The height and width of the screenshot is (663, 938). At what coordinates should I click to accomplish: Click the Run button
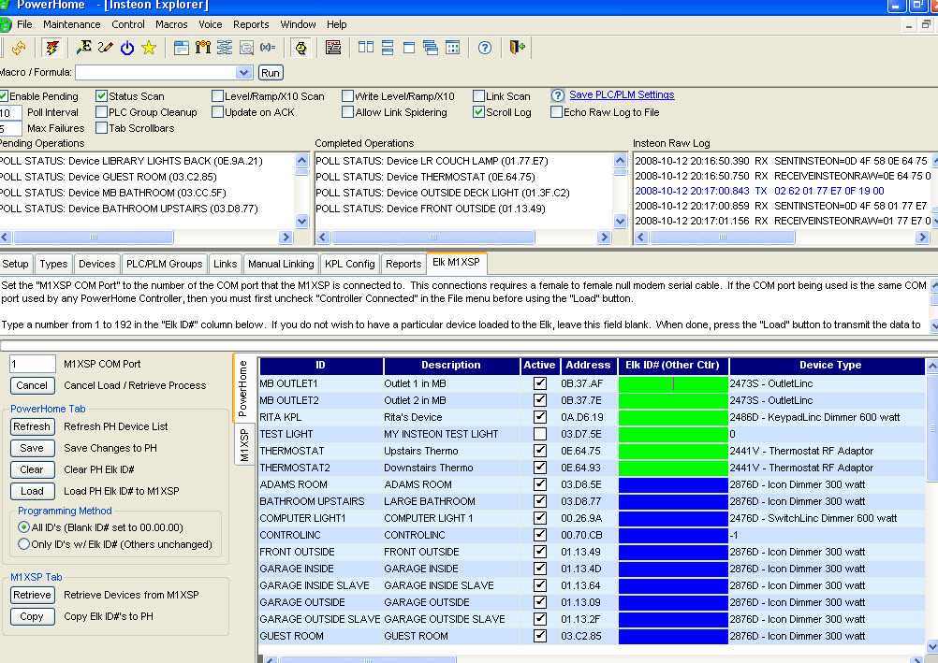click(271, 73)
